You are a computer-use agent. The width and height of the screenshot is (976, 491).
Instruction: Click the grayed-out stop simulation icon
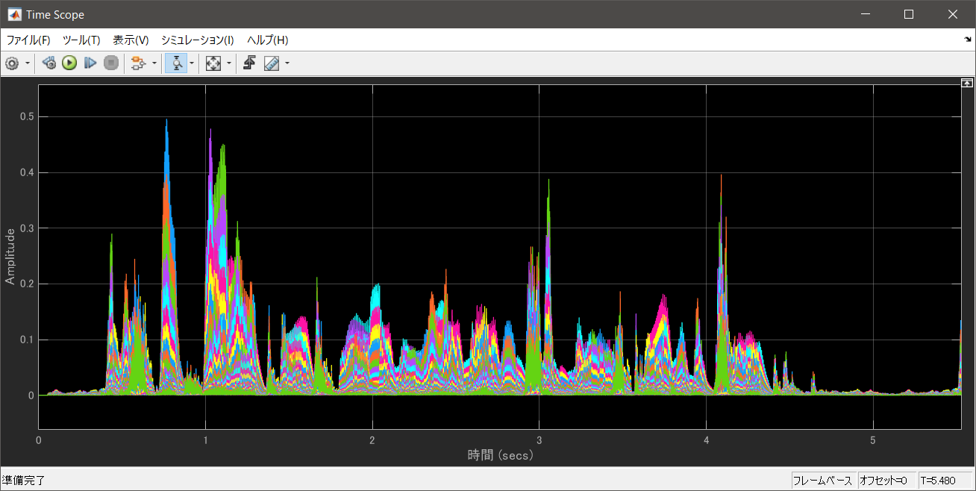[x=110, y=63]
